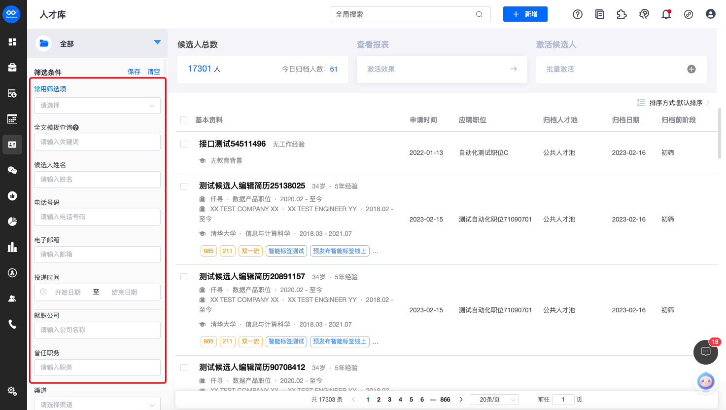Click the 应聘职位 column header

tap(473, 120)
